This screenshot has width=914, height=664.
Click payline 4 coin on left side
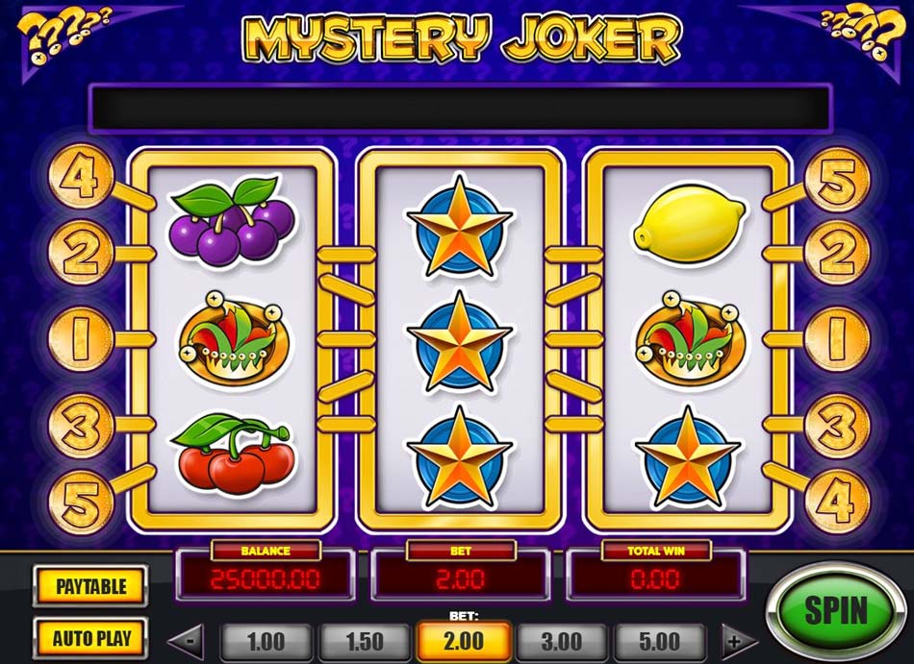pos(81,176)
